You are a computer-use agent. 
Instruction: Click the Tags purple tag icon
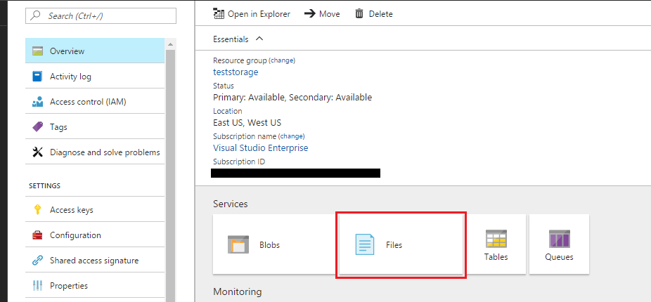pyautogui.click(x=37, y=127)
